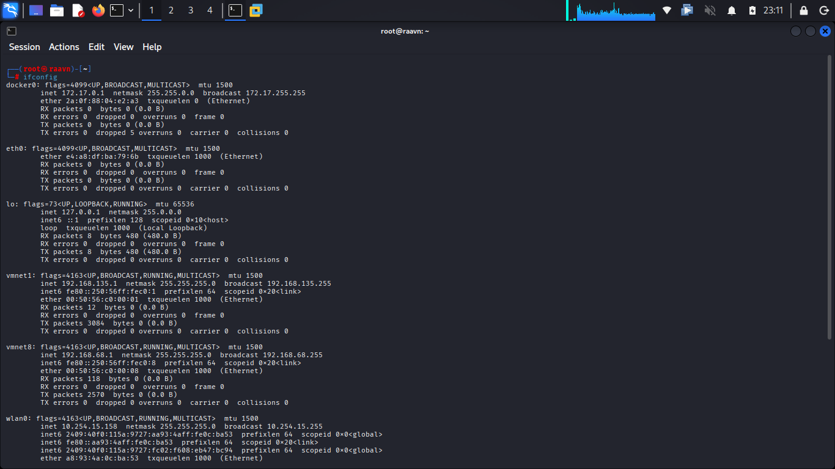
Task: Click the 'vmnet8:' interface name
Action: (x=21, y=347)
